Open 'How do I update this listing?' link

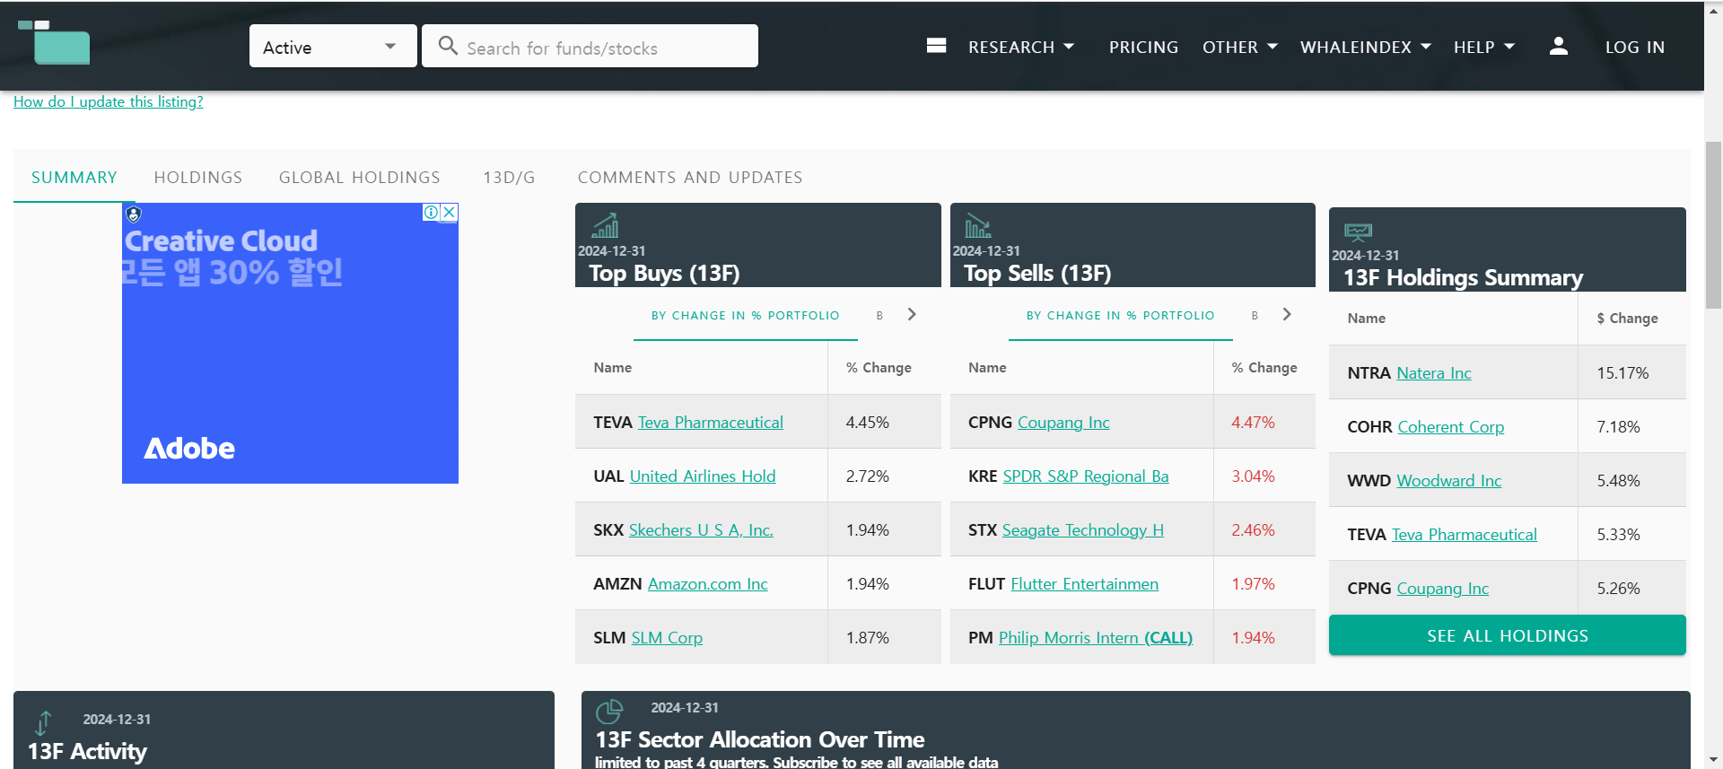[109, 101]
